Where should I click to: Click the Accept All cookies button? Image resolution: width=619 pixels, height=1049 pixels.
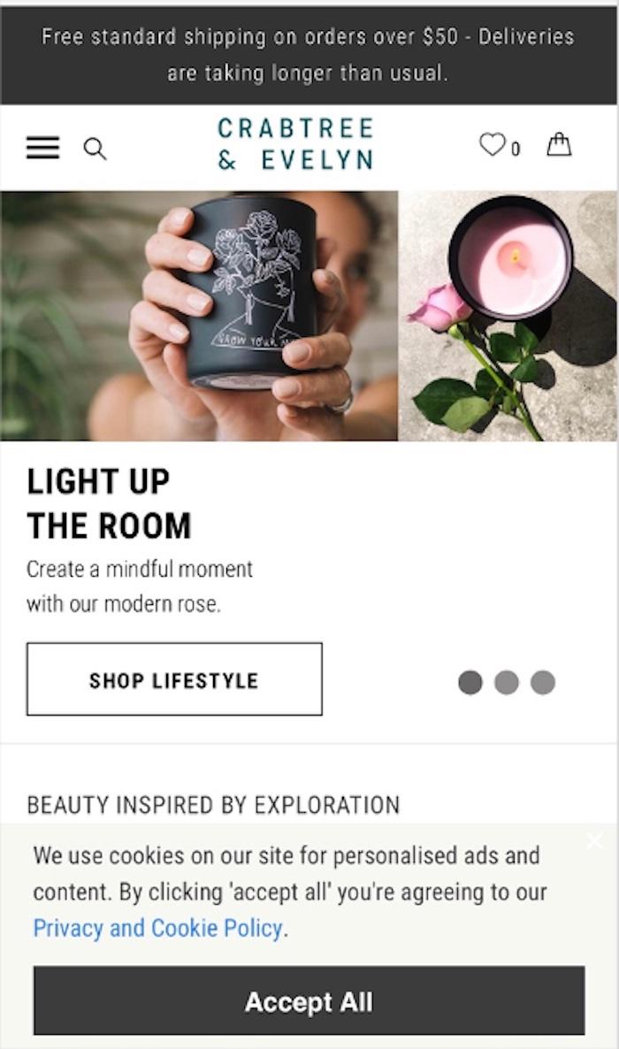[309, 1001]
